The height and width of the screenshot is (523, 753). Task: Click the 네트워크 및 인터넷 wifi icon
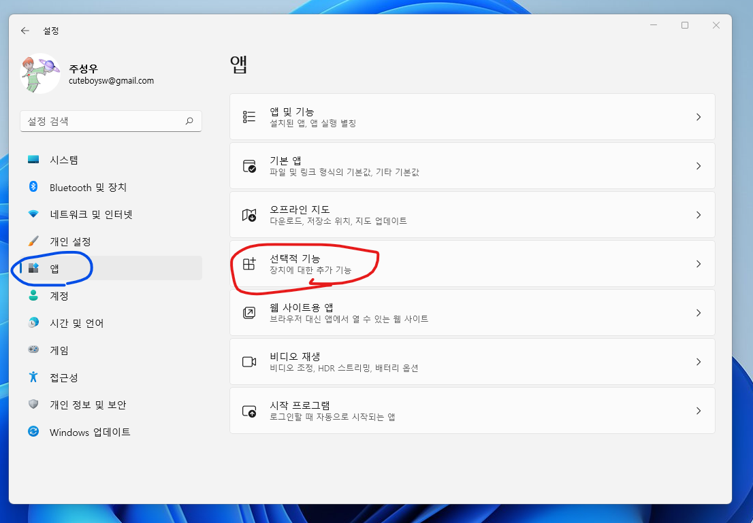pyautogui.click(x=33, y=214)
